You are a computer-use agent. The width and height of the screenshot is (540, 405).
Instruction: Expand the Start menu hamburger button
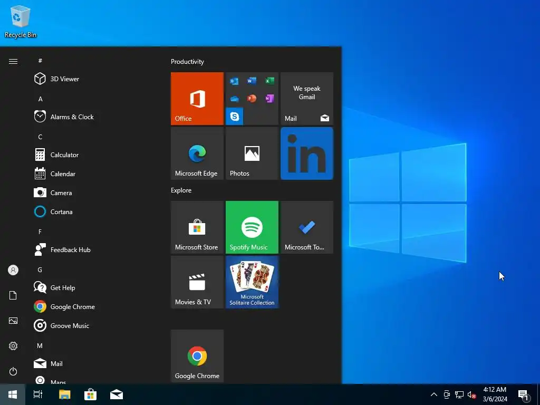13,61
